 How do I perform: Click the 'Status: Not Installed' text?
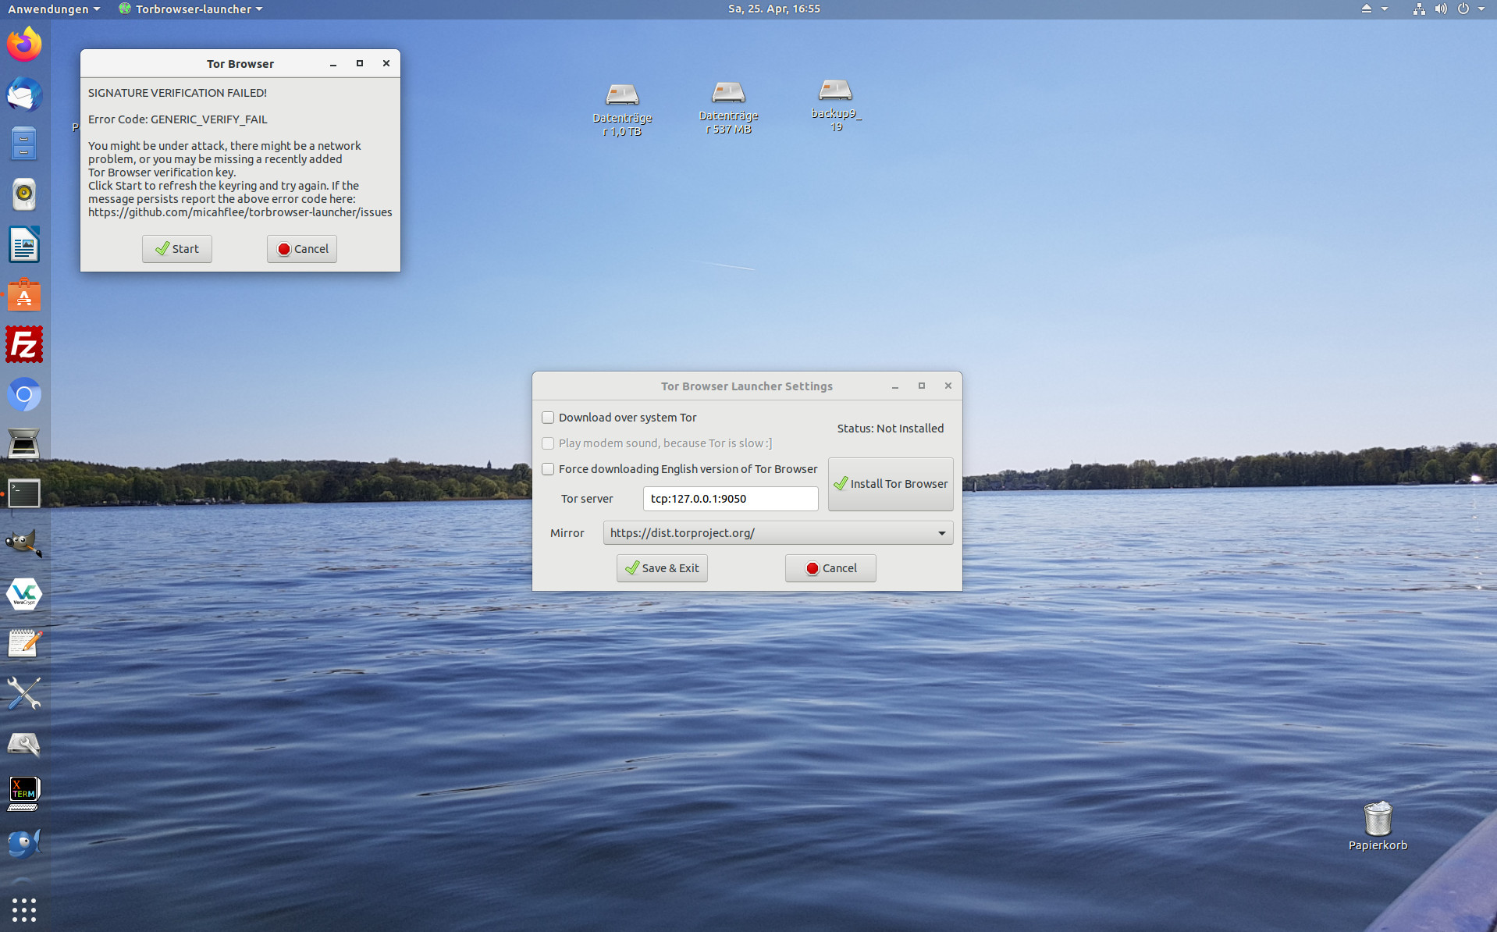click(x=891, y=429)
